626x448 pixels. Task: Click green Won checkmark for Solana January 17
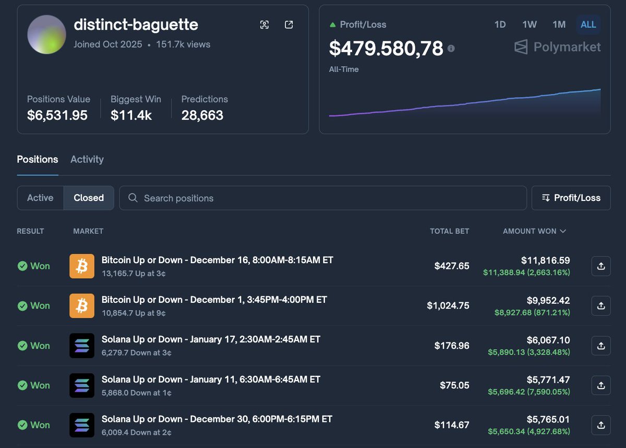22,346
